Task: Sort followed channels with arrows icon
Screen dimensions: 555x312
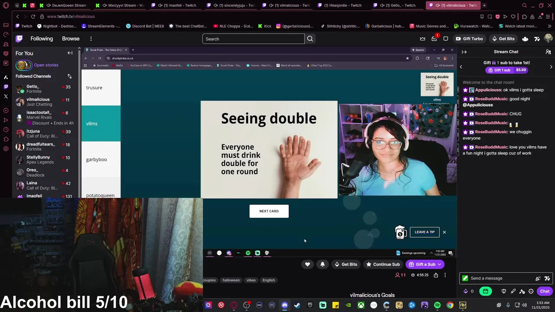Action: pyautogui.click(x=69, y=76)
